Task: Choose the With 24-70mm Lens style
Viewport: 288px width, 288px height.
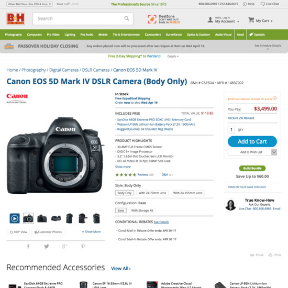Action: pos(152,193)
